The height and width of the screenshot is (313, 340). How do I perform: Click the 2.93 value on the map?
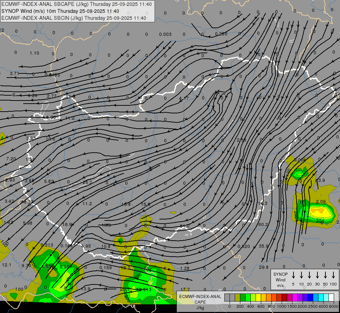click(10, 180)
